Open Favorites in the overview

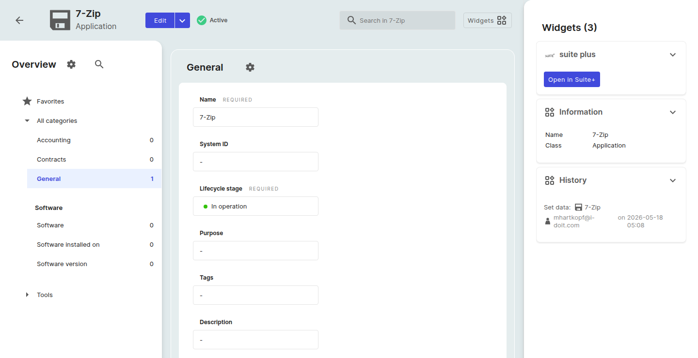pos(50,101)
